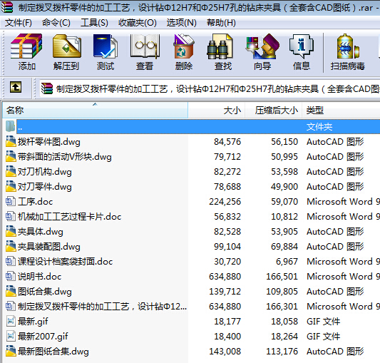This screenshot has width=380, height=363.
Task: Click the icon of 带斜面的活动V形块.dwg
Action: click(x=11, y=156)
